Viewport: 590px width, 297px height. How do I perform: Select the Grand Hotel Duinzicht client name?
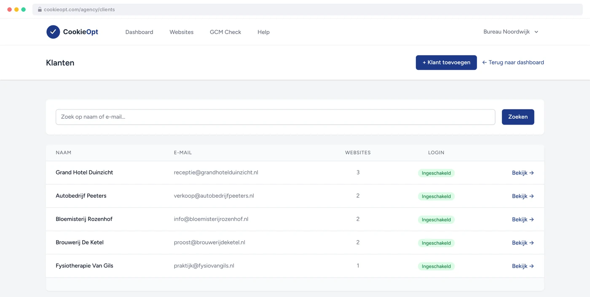click(x=84, y=172)
